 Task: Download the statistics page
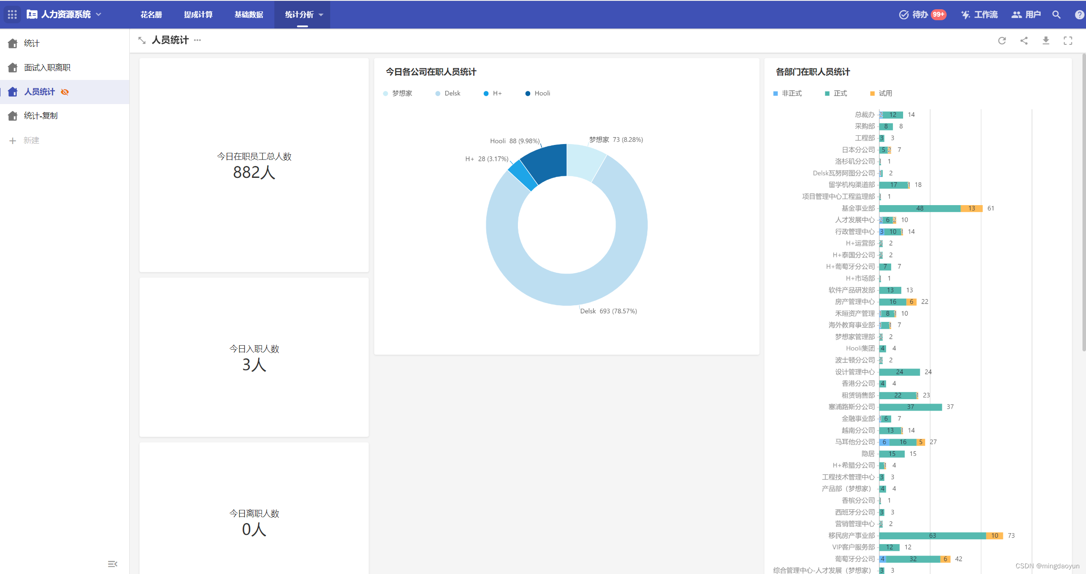[x=1046, y=40]
